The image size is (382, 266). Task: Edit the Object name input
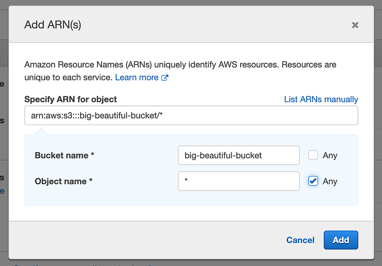coord(239,181)
